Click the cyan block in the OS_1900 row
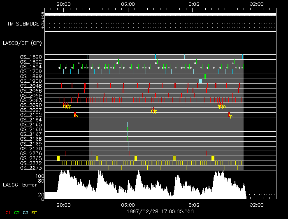 pos(200,81)
